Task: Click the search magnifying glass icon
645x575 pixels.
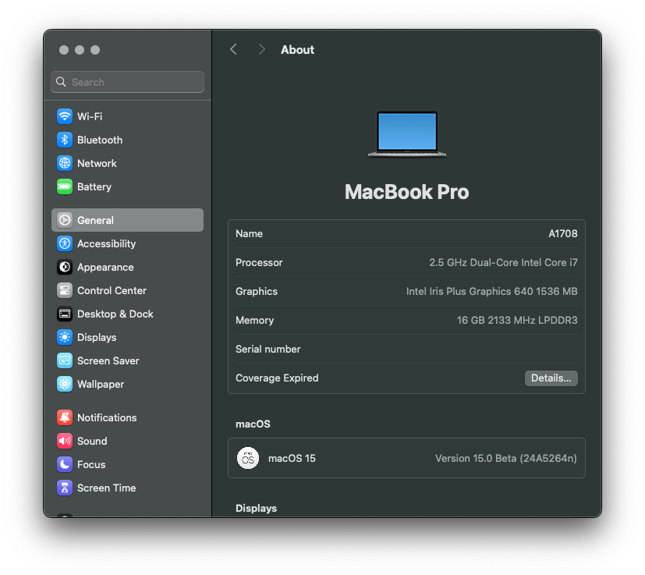Action: pyautogui.click(x=61, y=82)
